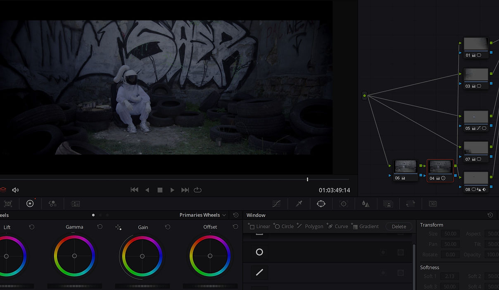Click the Rotate value field
This screenshot has width=499, height=290.
pyautogui.click(x=450, y=254)
